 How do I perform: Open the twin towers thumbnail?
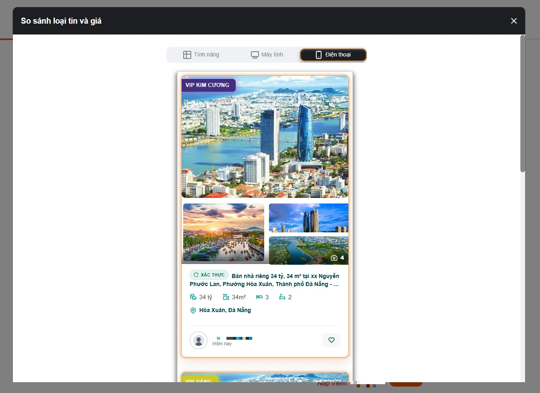click(309, 218)
